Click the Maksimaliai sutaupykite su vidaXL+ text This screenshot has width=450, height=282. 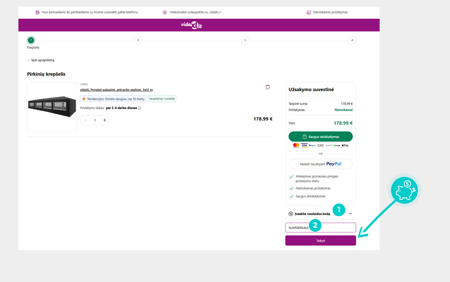(196, 12)
